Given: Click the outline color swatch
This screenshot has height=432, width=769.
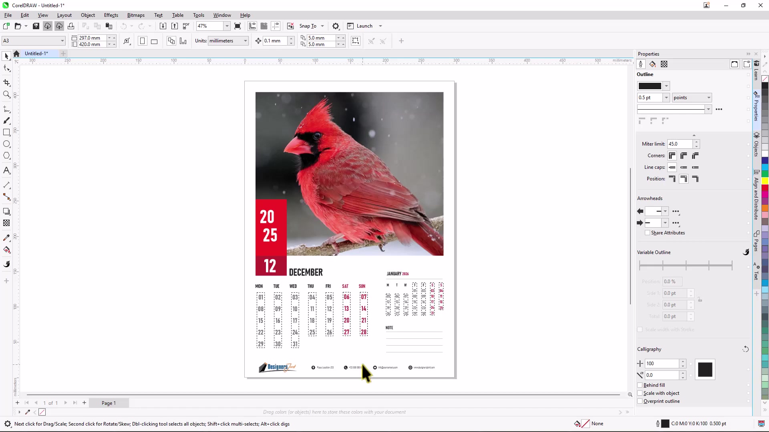Looking at the screenshot, I should 650,86.
